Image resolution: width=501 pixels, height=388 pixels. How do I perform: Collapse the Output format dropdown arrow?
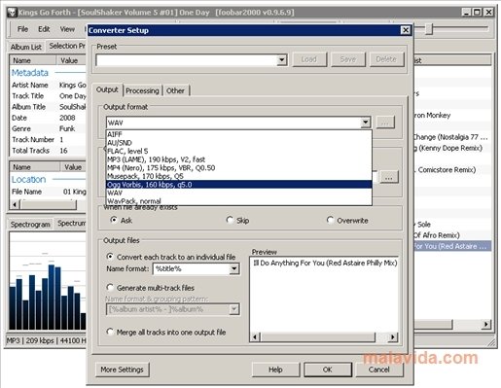(366, 123)
